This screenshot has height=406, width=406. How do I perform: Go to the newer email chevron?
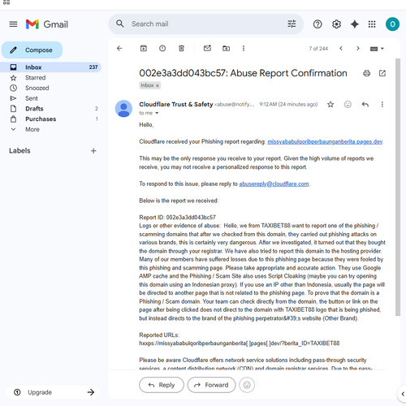(x=341, y=49)
